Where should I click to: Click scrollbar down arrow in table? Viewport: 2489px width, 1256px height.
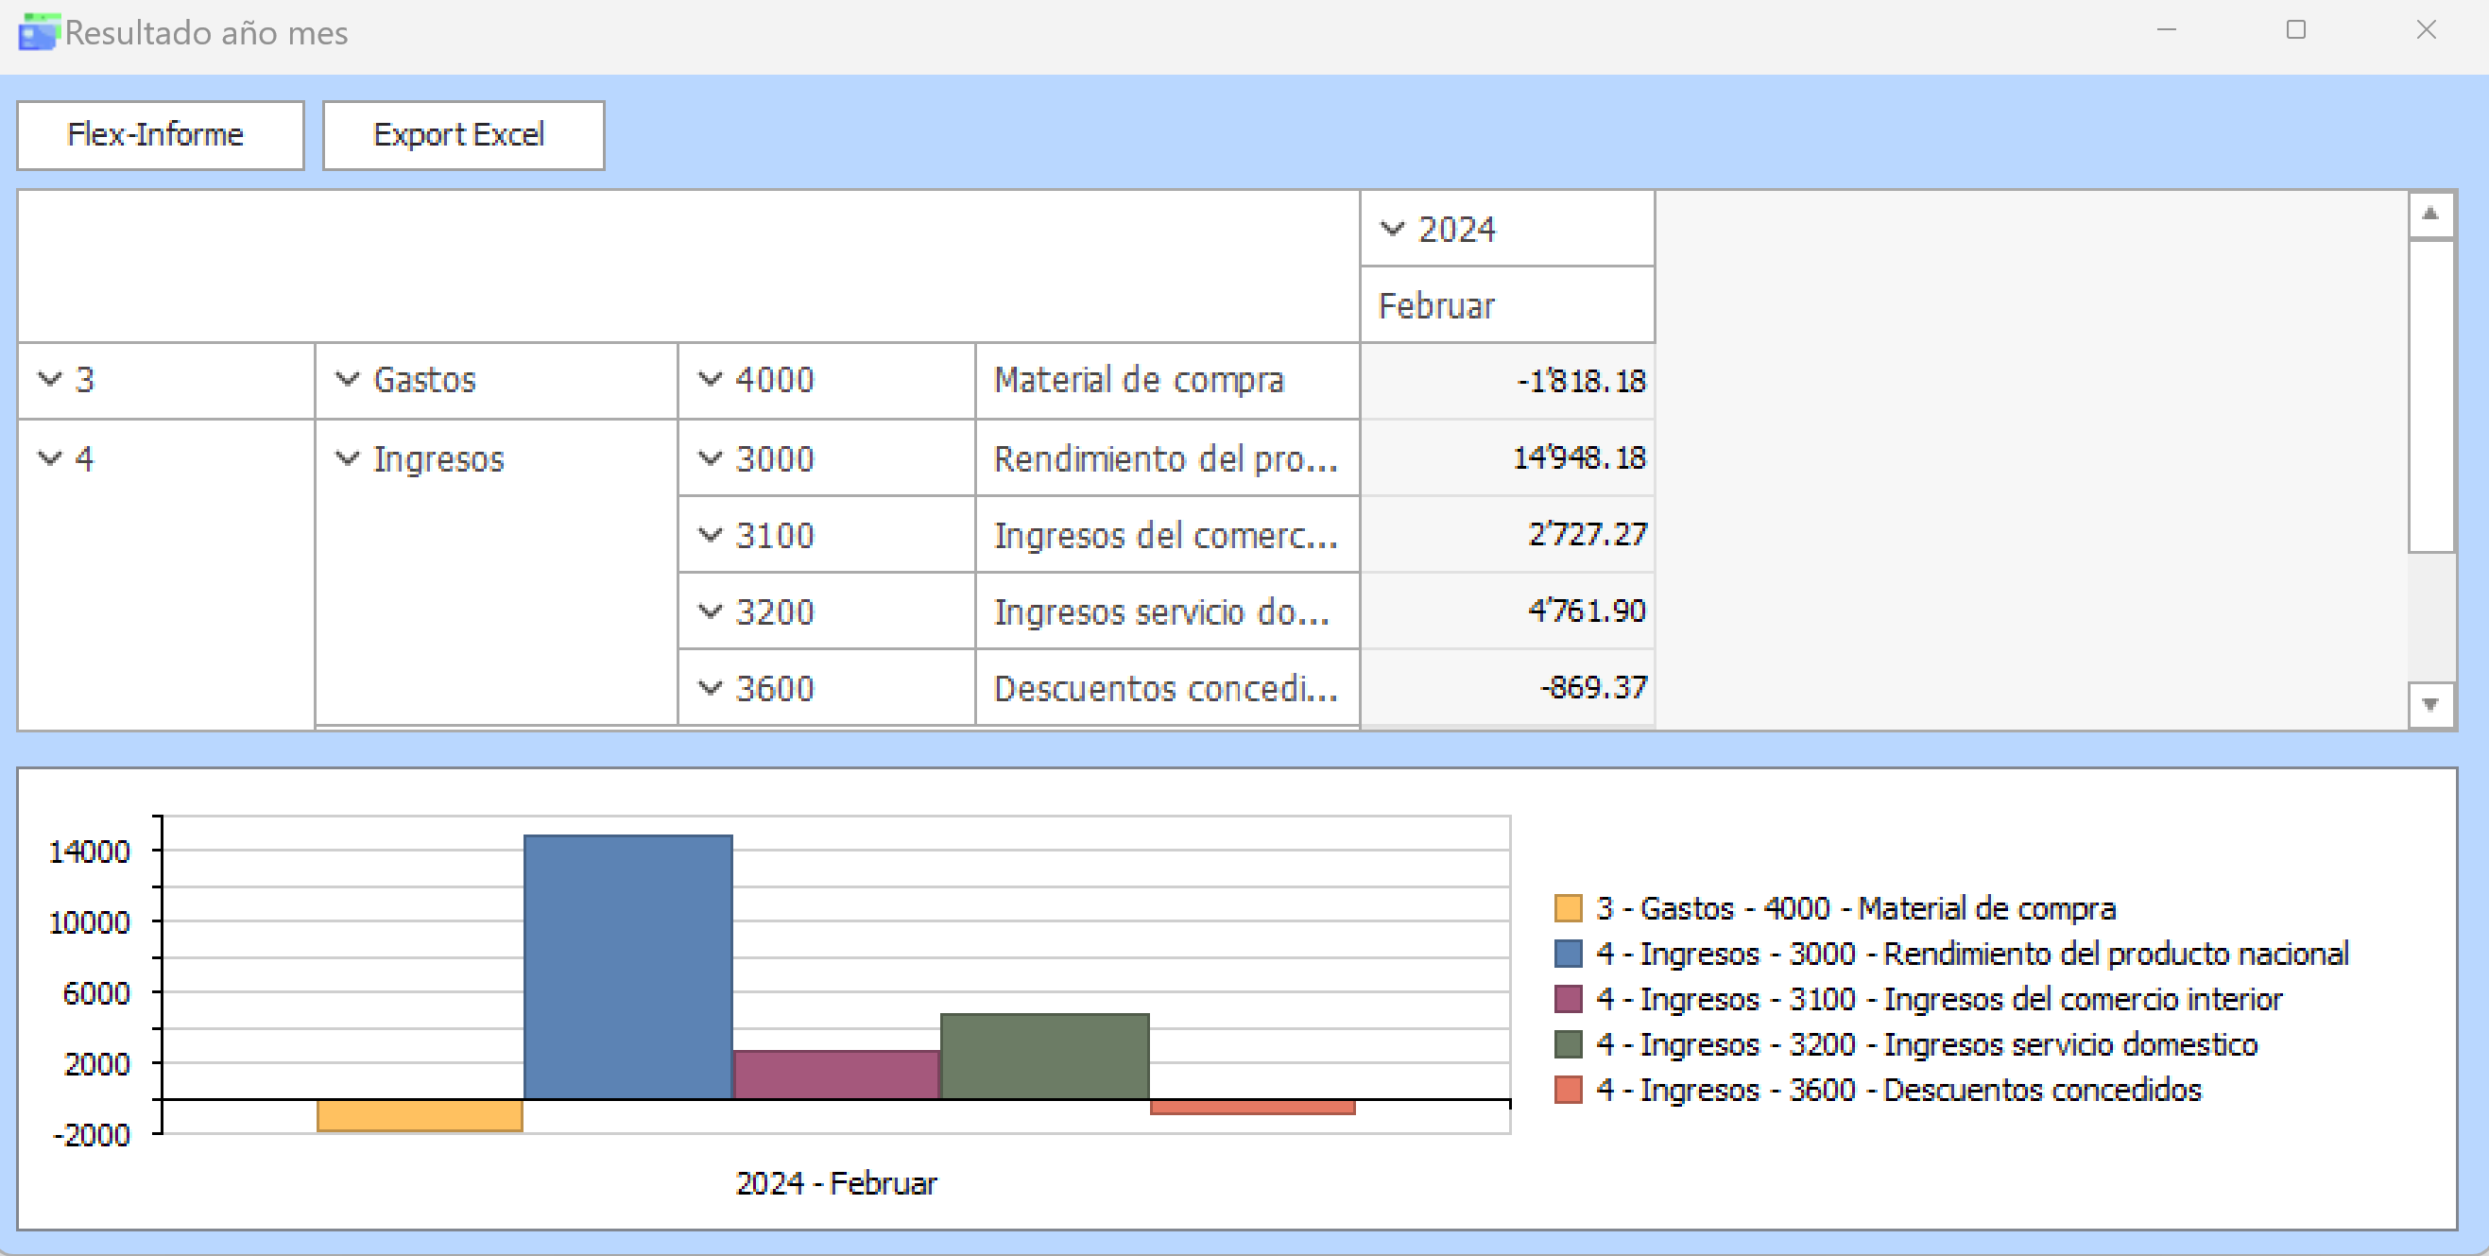pos(2430,704)
